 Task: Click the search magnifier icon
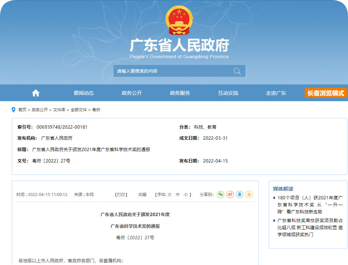click(x=237, y=71)
